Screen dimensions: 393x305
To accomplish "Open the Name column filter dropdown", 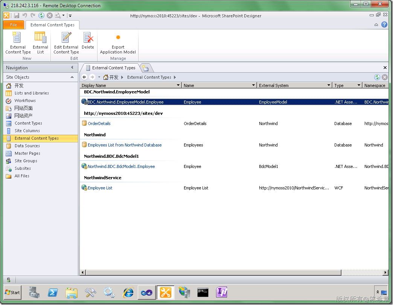I will point(253,85).
